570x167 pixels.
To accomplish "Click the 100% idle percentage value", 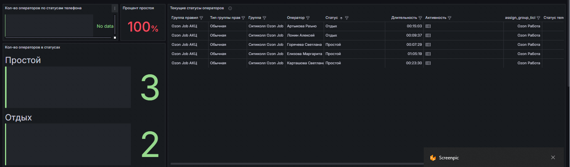I will (x=143, y=27).
